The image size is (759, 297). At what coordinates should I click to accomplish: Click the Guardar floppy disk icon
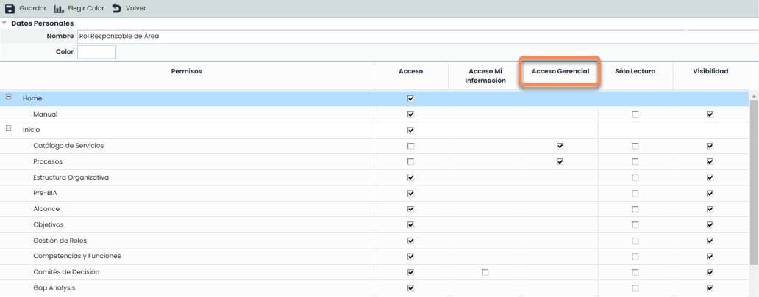click(x=10, y=8)
